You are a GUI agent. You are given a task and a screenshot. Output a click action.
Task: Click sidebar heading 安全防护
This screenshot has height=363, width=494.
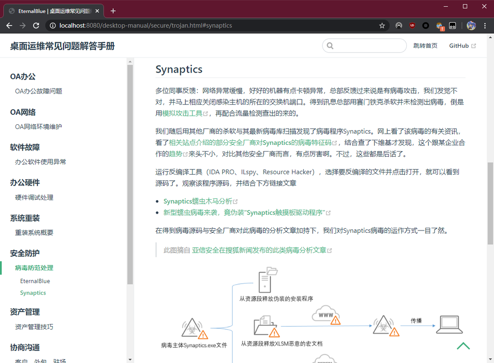[25, 254]
